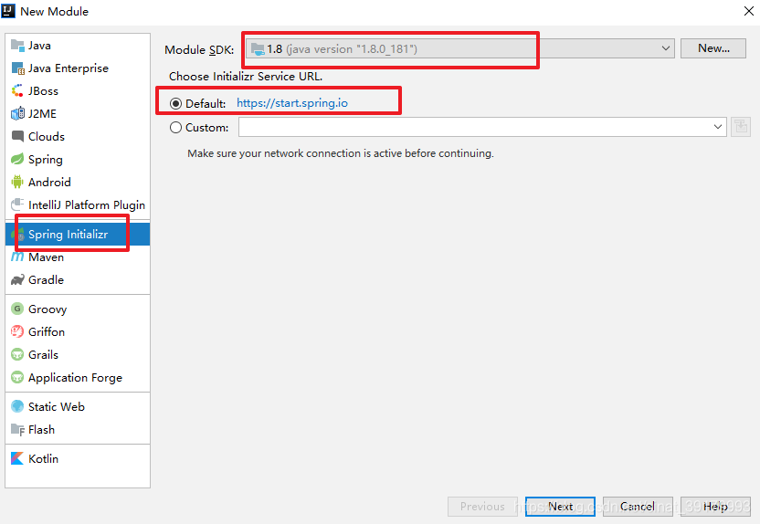The image size is (760, 524).
Task: Click the Grails icon
Action: point(17,354)
